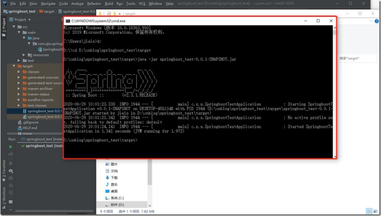This screenshot has height=216, width=381.
Task: Select the Downloads (下载) folder icon
Action: coord(107,177)
